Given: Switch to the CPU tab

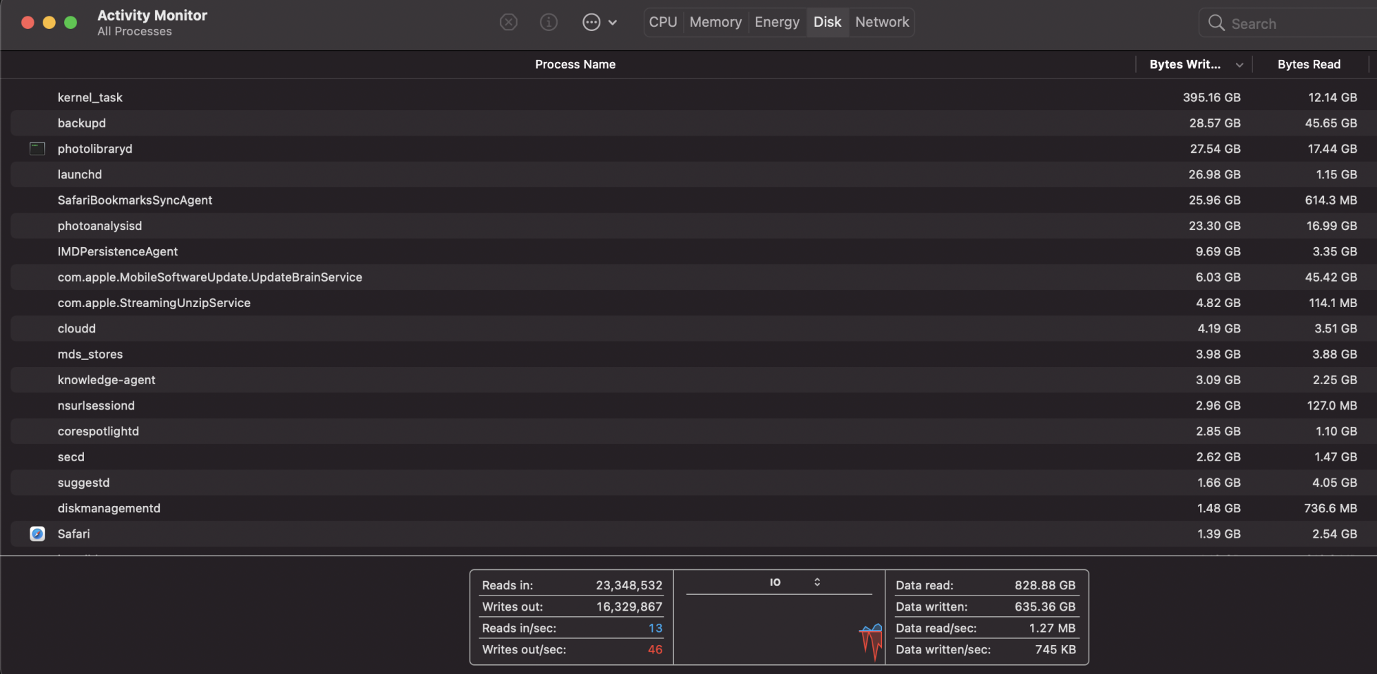Looking at the screenshot, I should coord(663,22).
